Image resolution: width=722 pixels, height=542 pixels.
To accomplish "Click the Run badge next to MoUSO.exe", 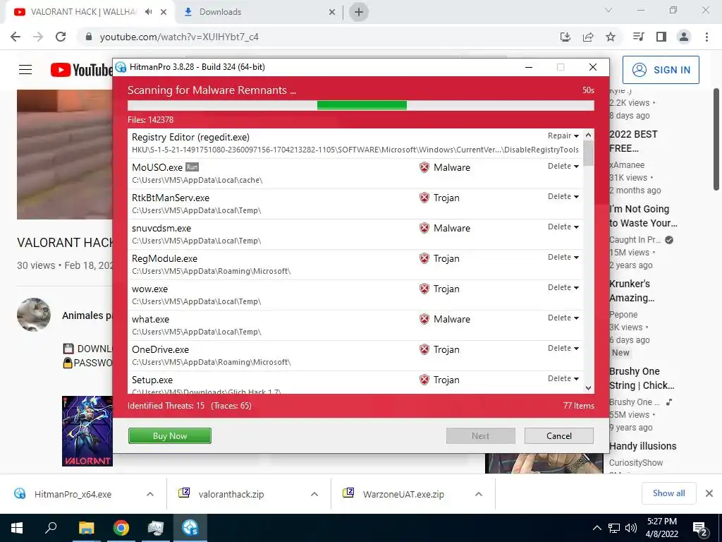I will pos(192,167).
